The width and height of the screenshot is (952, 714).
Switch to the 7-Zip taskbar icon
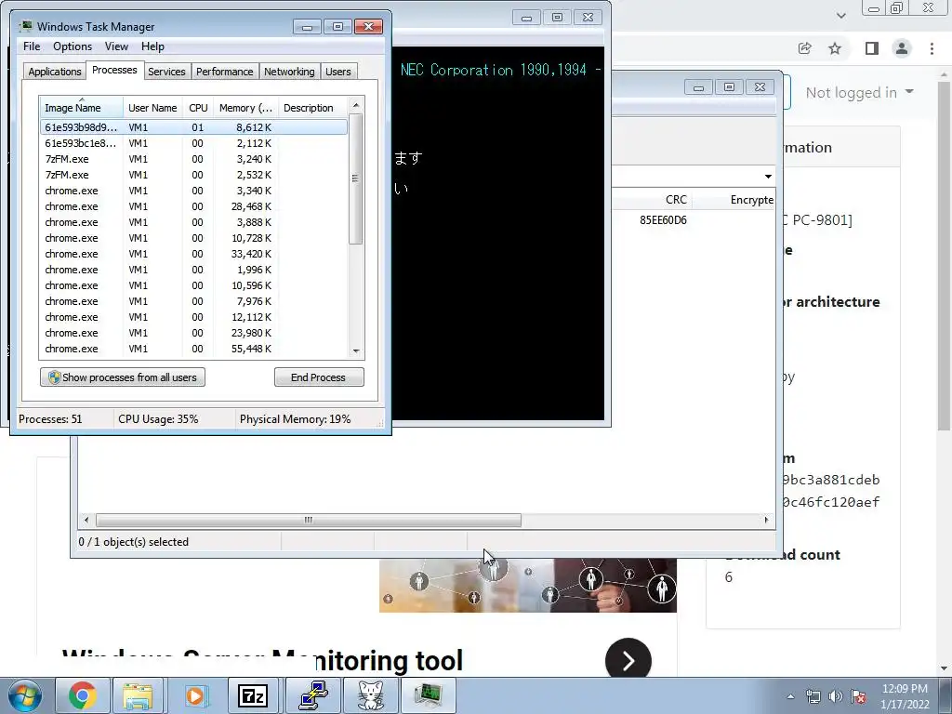pos(253,695)
